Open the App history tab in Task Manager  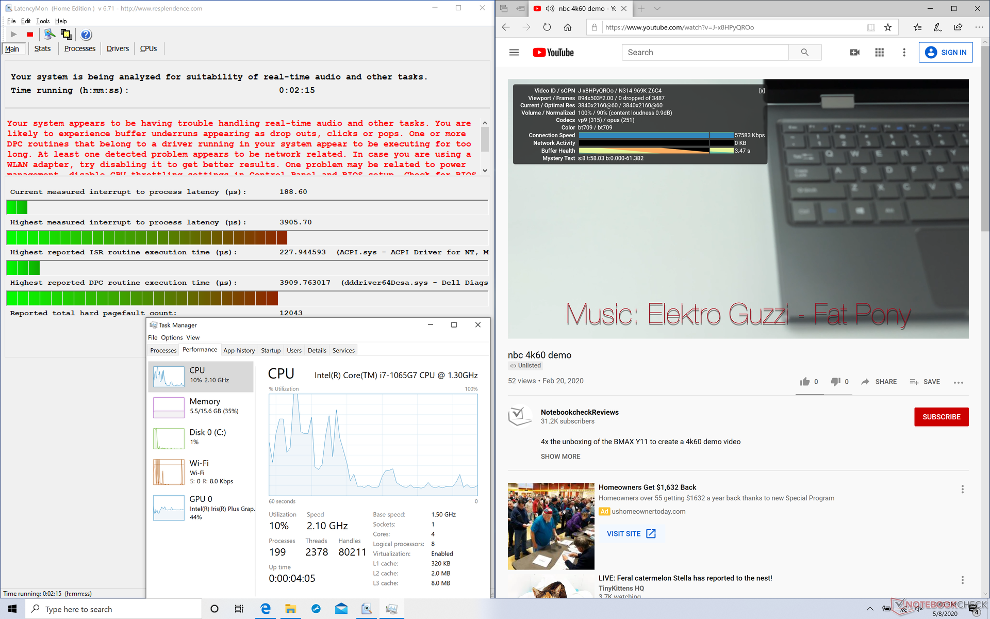point(239,350)
